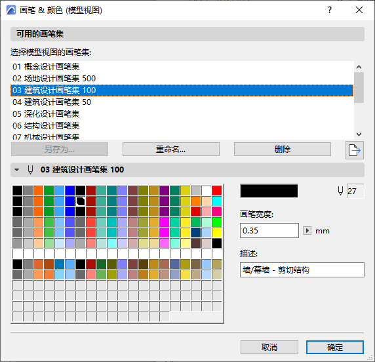The height and width of the screenshot is (362, 375).
Task: Select the red swatch right of the white swatch
Action: (217, 191)
